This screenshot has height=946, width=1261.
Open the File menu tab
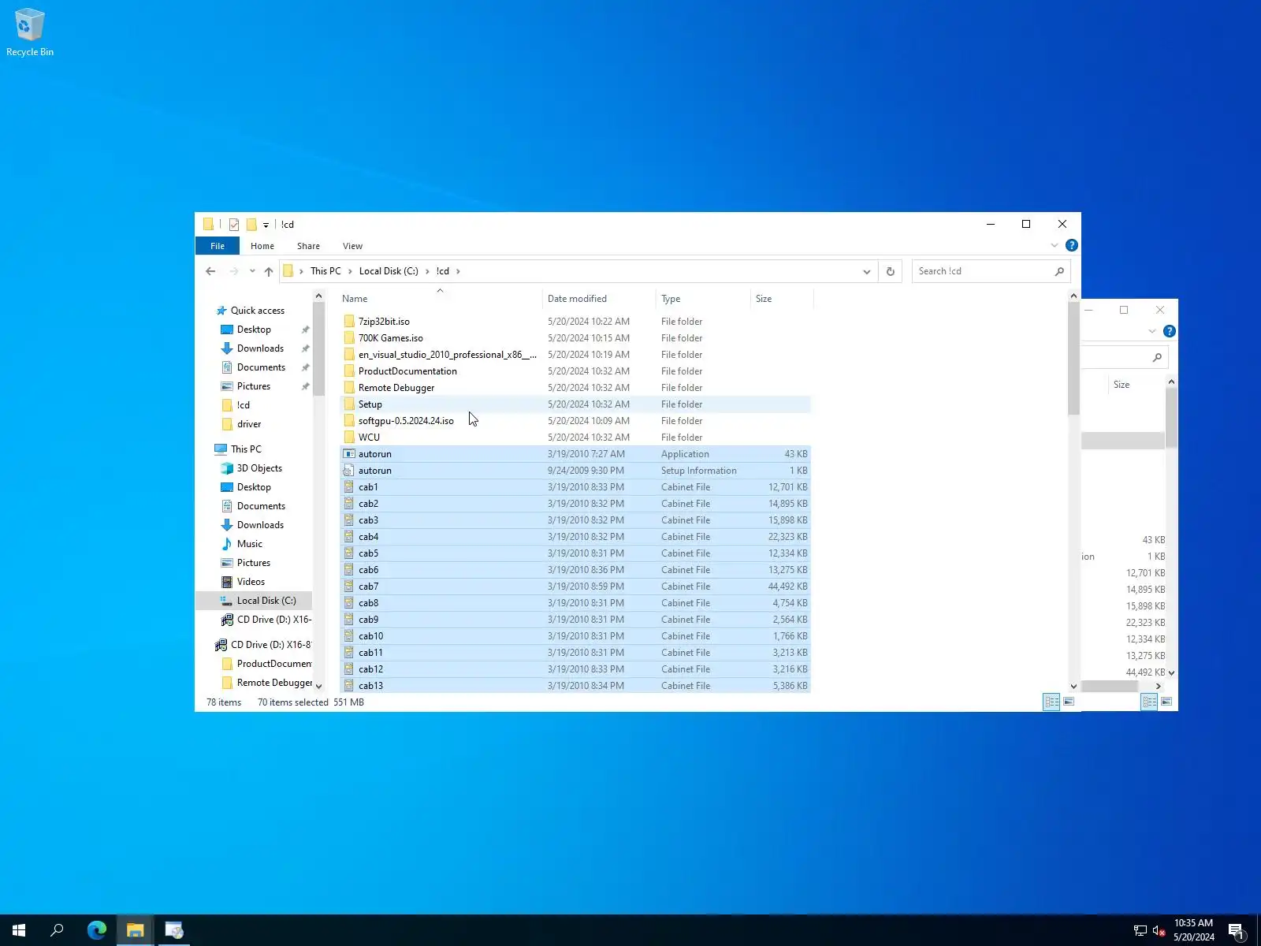218,246
